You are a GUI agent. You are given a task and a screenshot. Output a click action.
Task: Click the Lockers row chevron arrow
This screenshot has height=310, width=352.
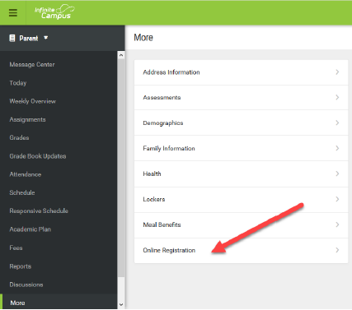(337, 199)
